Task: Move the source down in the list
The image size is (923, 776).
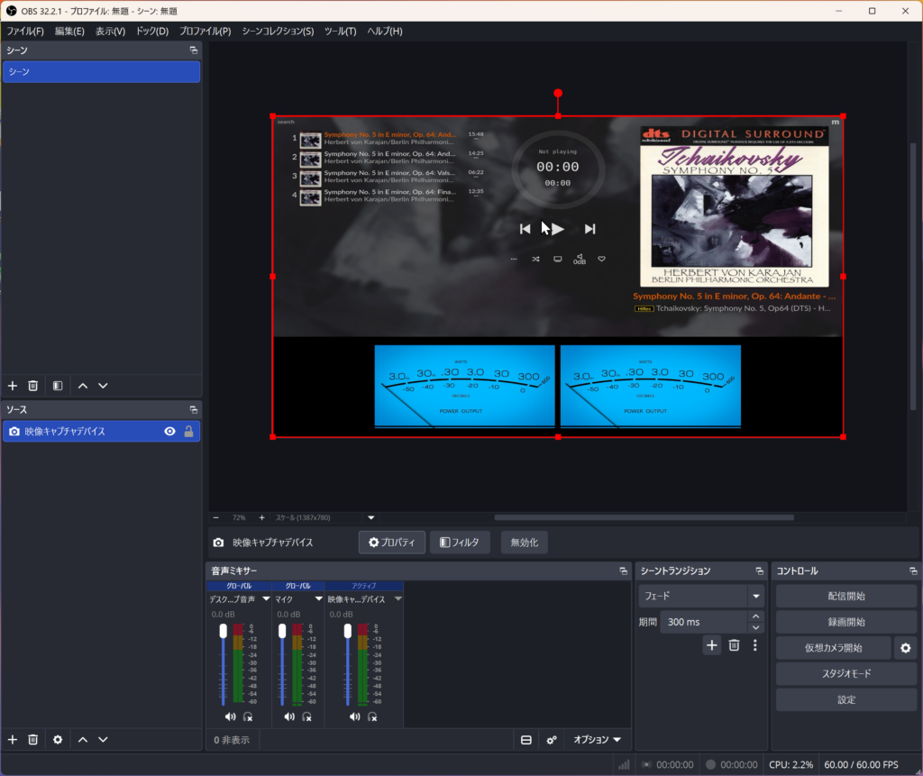Action: [103, 739]
